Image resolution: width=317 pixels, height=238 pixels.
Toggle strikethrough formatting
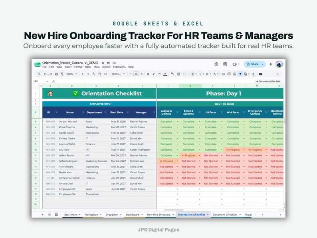click(x=159, y=74)
